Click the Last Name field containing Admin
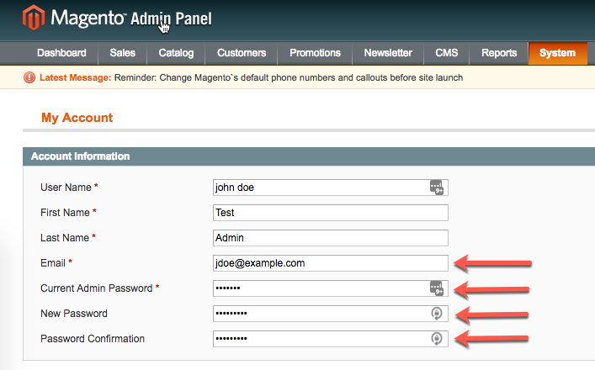 click(x=330, y=238)
